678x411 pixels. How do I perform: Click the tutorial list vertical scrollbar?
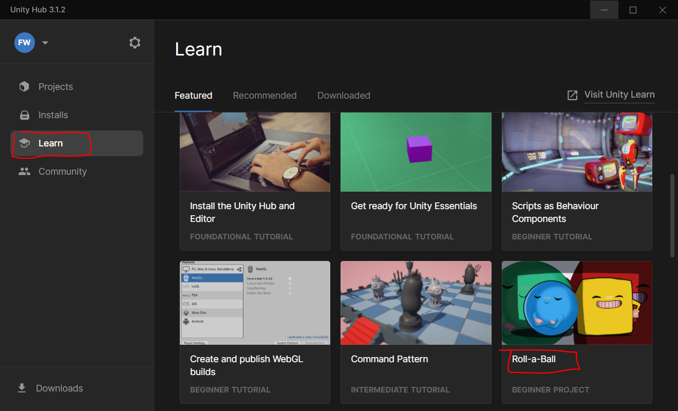point(672,216)
